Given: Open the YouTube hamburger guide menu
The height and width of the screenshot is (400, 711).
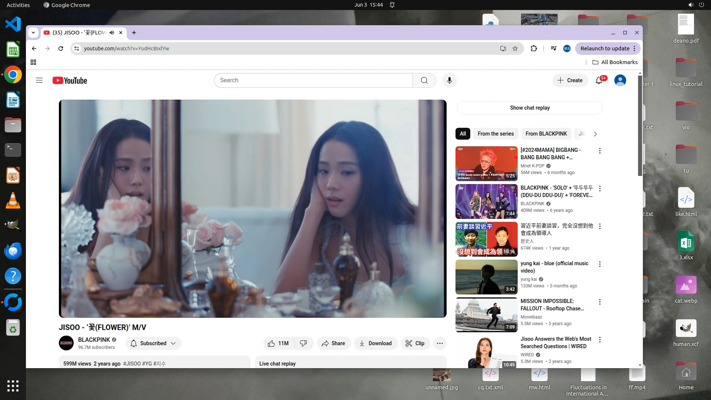Looking at the screenshot, I should click(x=39, y=80).
